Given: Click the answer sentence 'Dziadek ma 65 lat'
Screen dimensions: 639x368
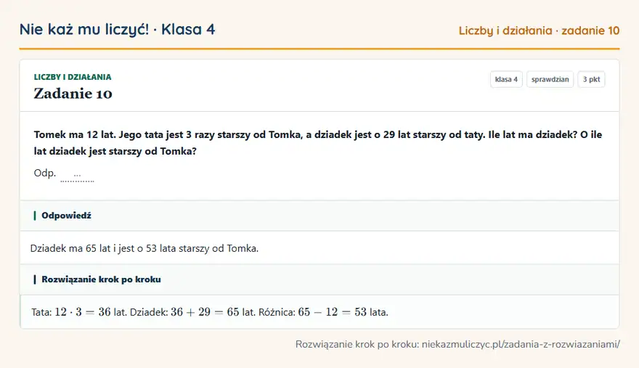Looking at the screenshot, I should pos(145,248).
